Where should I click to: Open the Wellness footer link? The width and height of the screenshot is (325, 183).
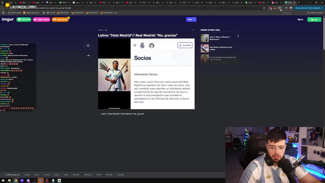(x=88, y=175)
